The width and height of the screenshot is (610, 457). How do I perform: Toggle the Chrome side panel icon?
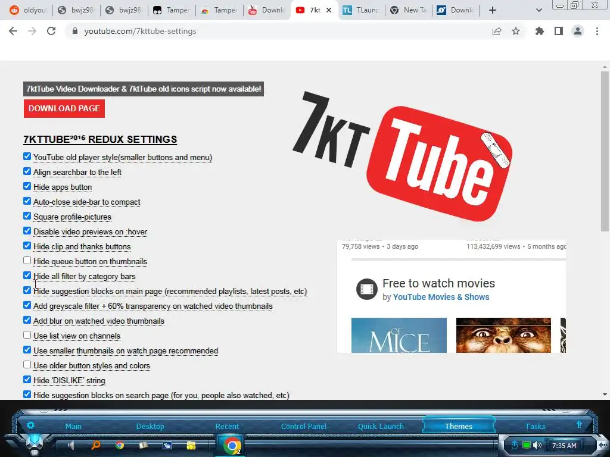(x=559, y=31)
